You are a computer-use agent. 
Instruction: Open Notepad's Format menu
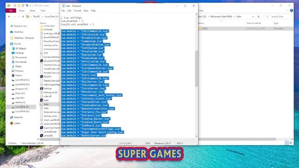pyautogui.click(x=77, y=11)
